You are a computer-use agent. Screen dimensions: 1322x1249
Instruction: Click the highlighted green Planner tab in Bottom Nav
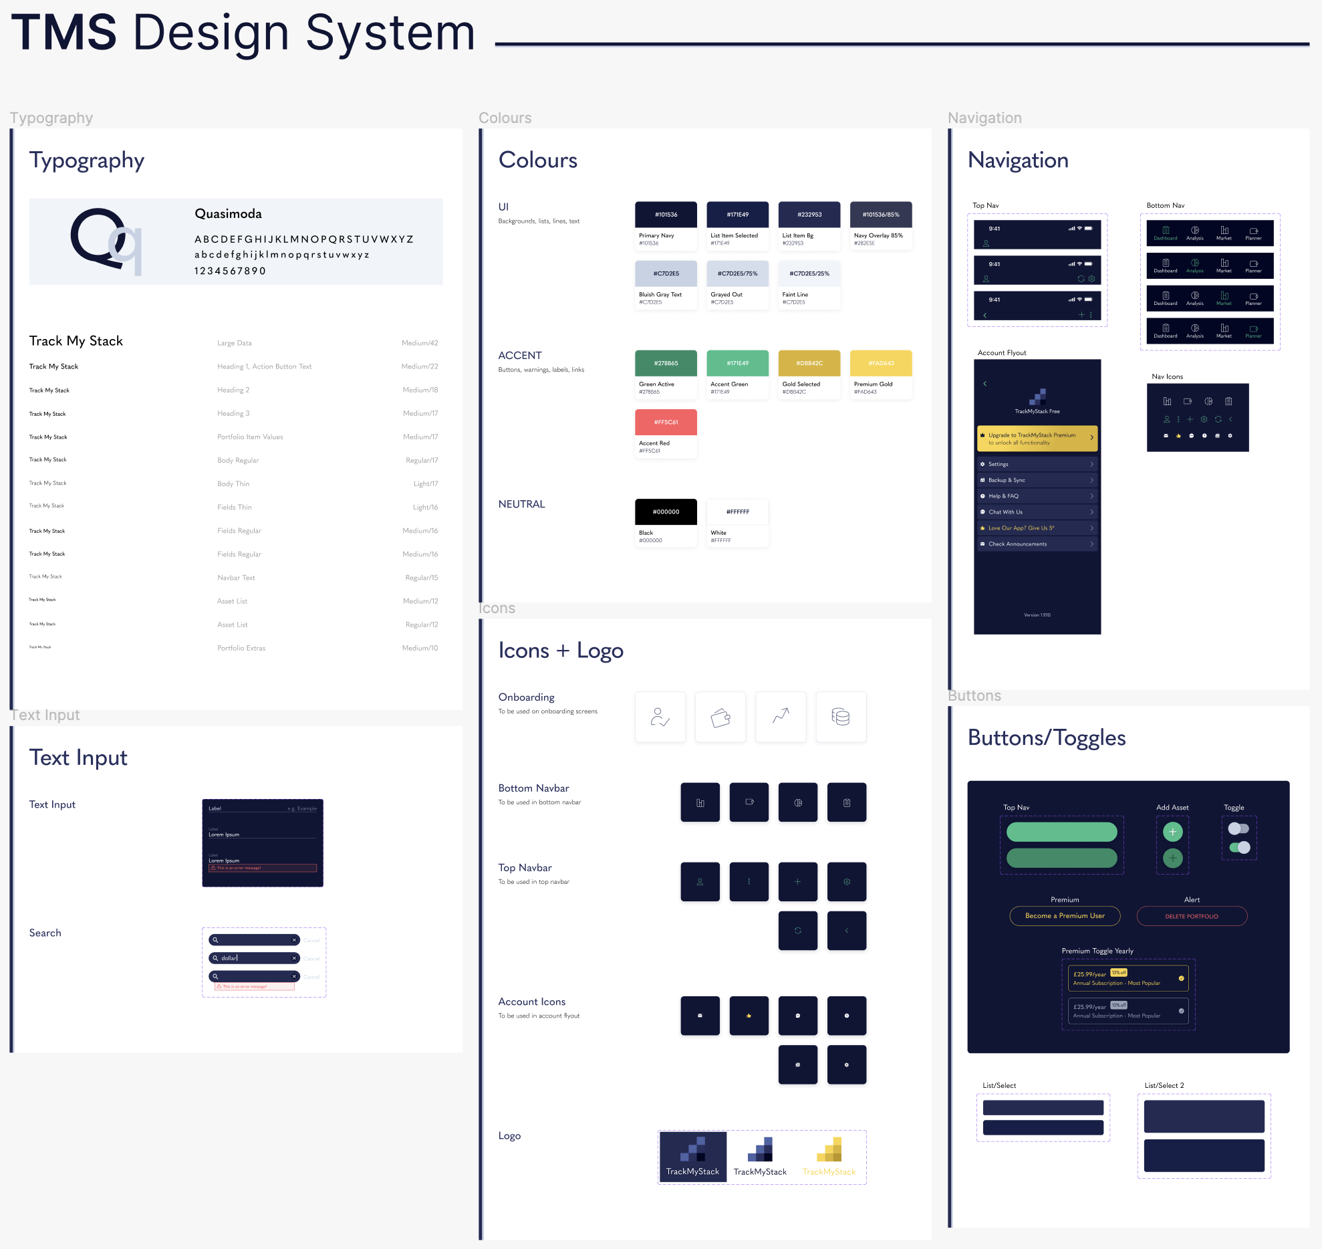tap(1254, 331)
